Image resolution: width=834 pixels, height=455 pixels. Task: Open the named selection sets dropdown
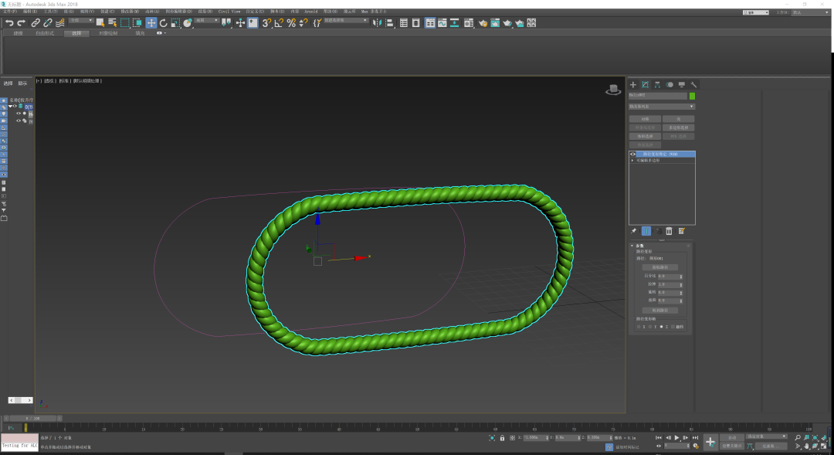pos(346,21)
